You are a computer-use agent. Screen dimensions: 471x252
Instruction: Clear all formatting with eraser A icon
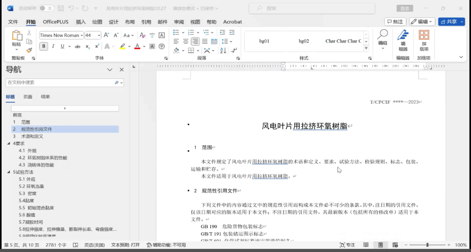(x=143, y=35)
